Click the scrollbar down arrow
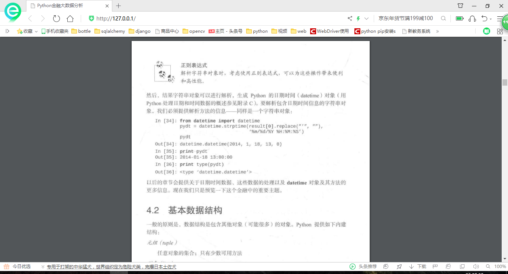This screenshot has height=274, width=508. coord(505,258)
